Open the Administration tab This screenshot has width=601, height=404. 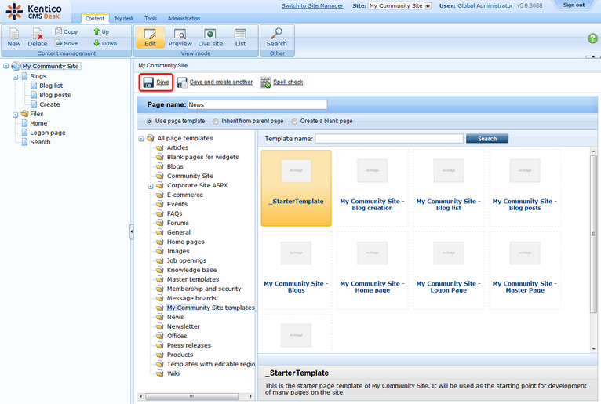click(x=184, y=18)
